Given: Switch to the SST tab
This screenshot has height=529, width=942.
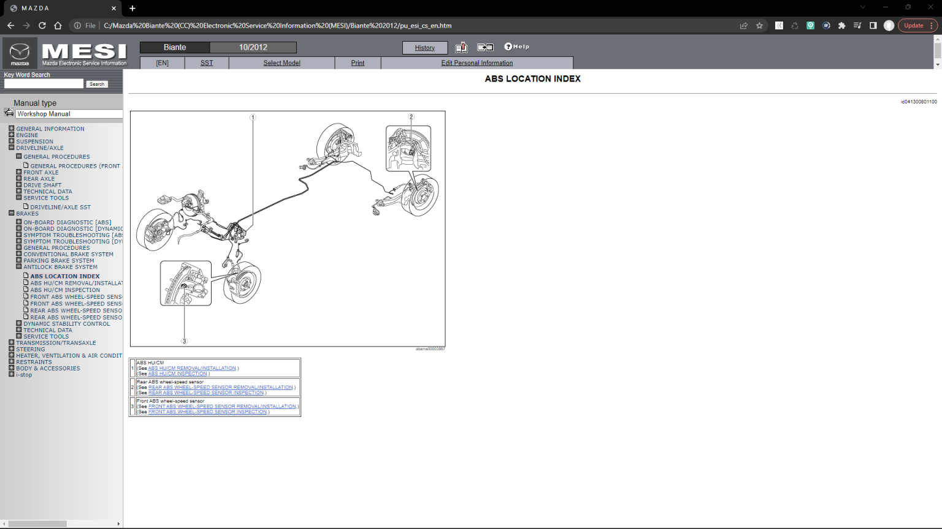Looking at the screenshot, I should click(x=207, y=63).
